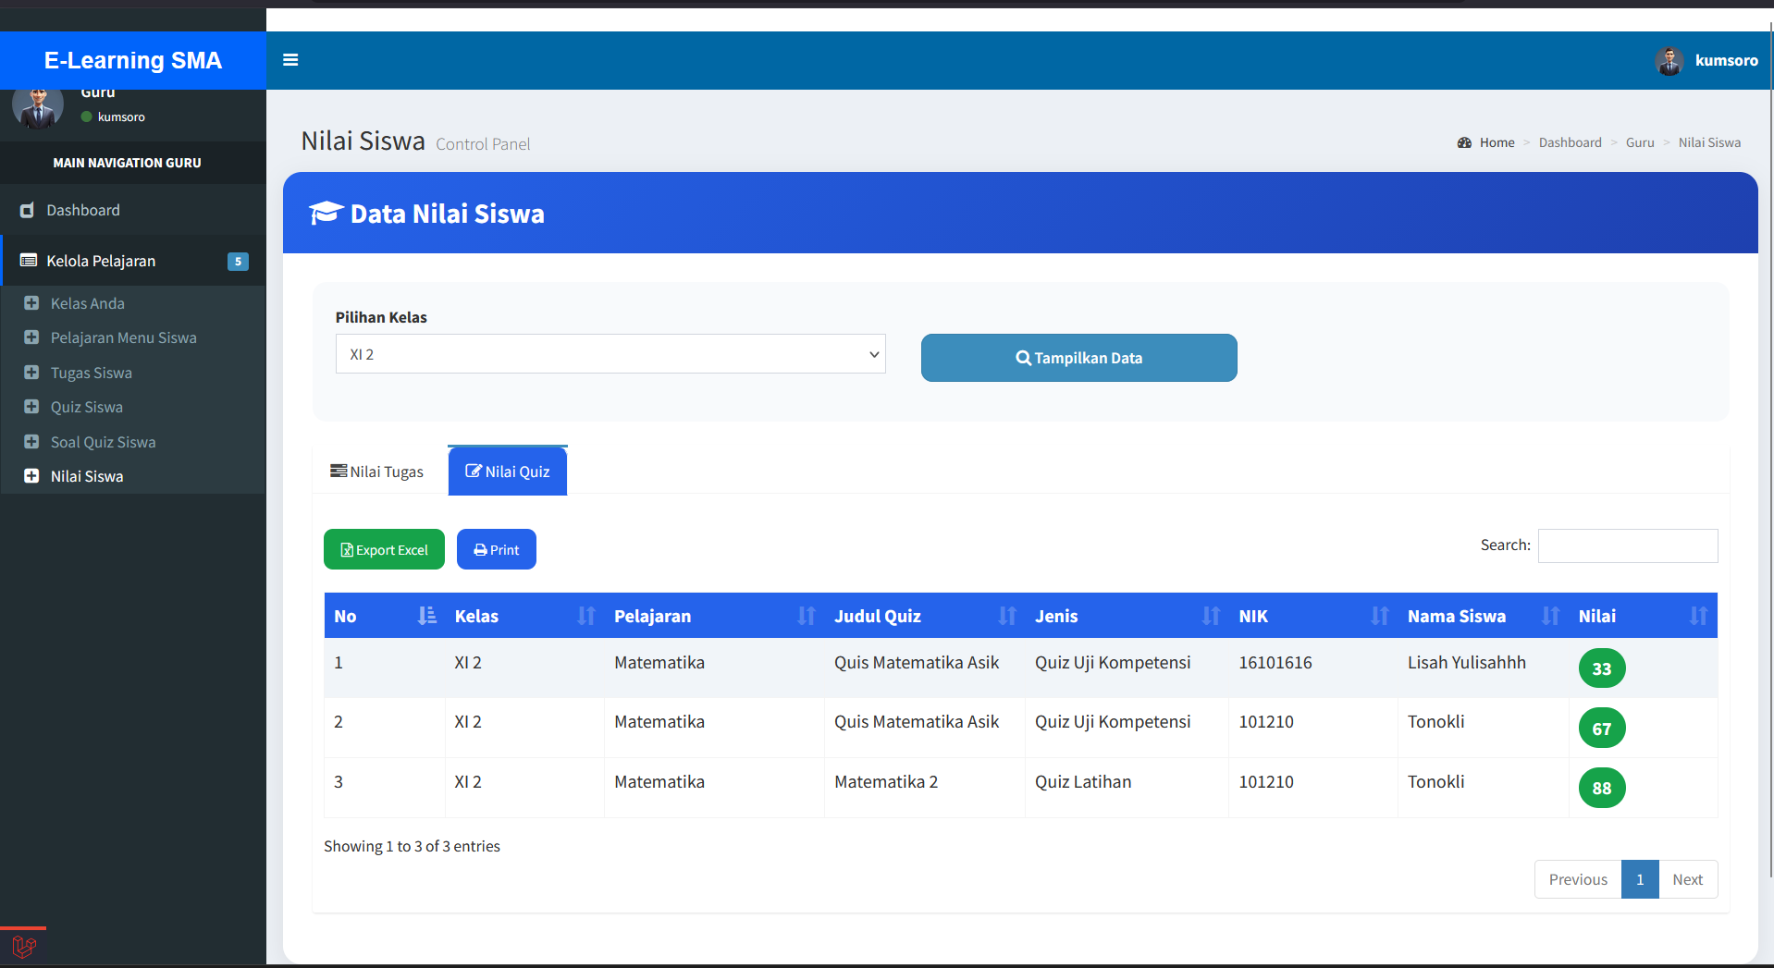This screenshot has width=1774, height=968.
Task: Click the sort icon on No column
Action: click(x=426, y=616)
